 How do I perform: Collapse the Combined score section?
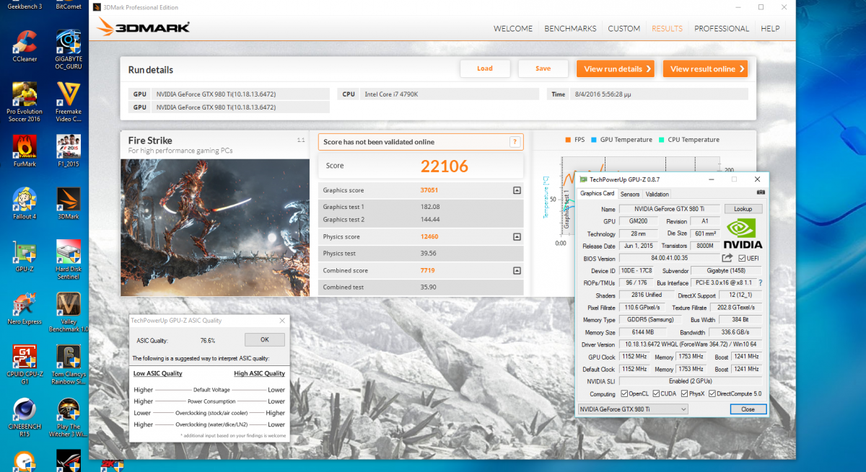click(x=517, y=270)
